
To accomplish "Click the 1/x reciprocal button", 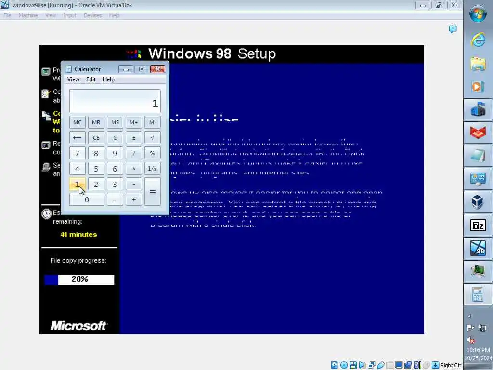I will coord(153,169).
